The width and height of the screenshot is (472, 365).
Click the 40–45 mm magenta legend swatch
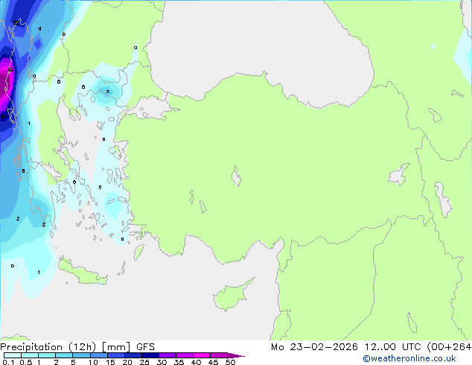pos(202,355)
